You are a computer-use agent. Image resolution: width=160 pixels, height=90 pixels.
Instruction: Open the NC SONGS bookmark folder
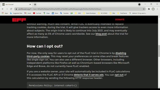click(103, 13)
